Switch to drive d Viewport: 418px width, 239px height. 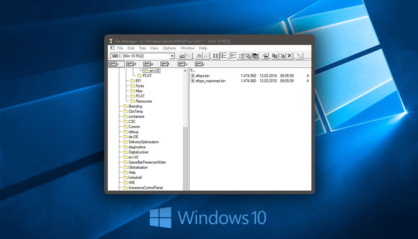131,64
